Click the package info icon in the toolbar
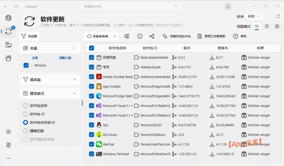Viewport: 284px width, 166px height. [140, 36]
